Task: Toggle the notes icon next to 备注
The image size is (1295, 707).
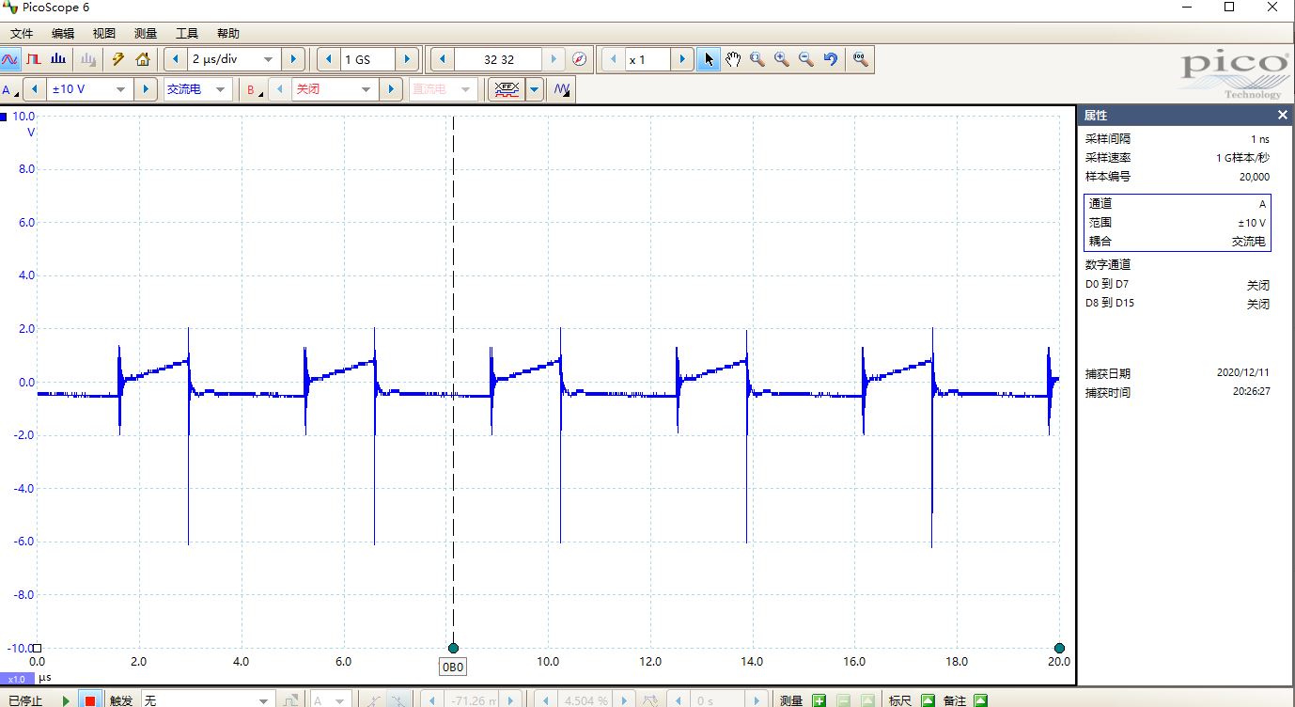Action: point(980,700)
